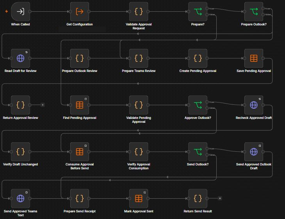Click the Read Draft for Review input connector

[11, 58]
